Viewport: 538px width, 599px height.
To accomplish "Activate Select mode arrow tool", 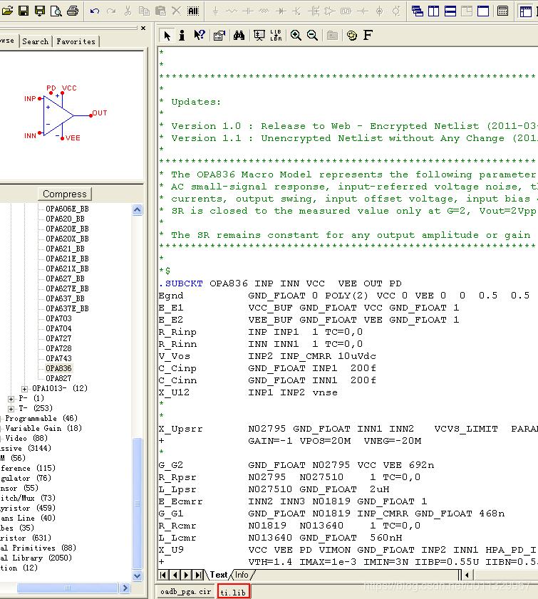I will [x=167, y=36].
